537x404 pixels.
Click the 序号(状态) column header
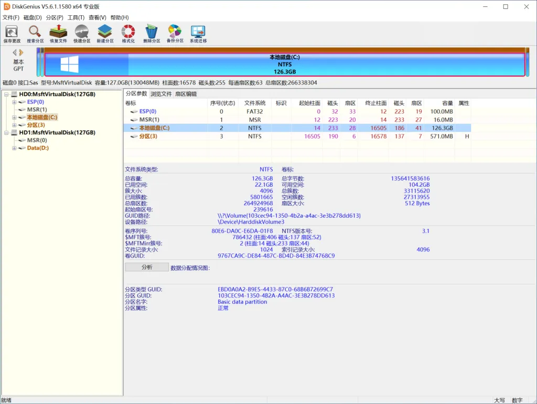click(x=222, y=103)
